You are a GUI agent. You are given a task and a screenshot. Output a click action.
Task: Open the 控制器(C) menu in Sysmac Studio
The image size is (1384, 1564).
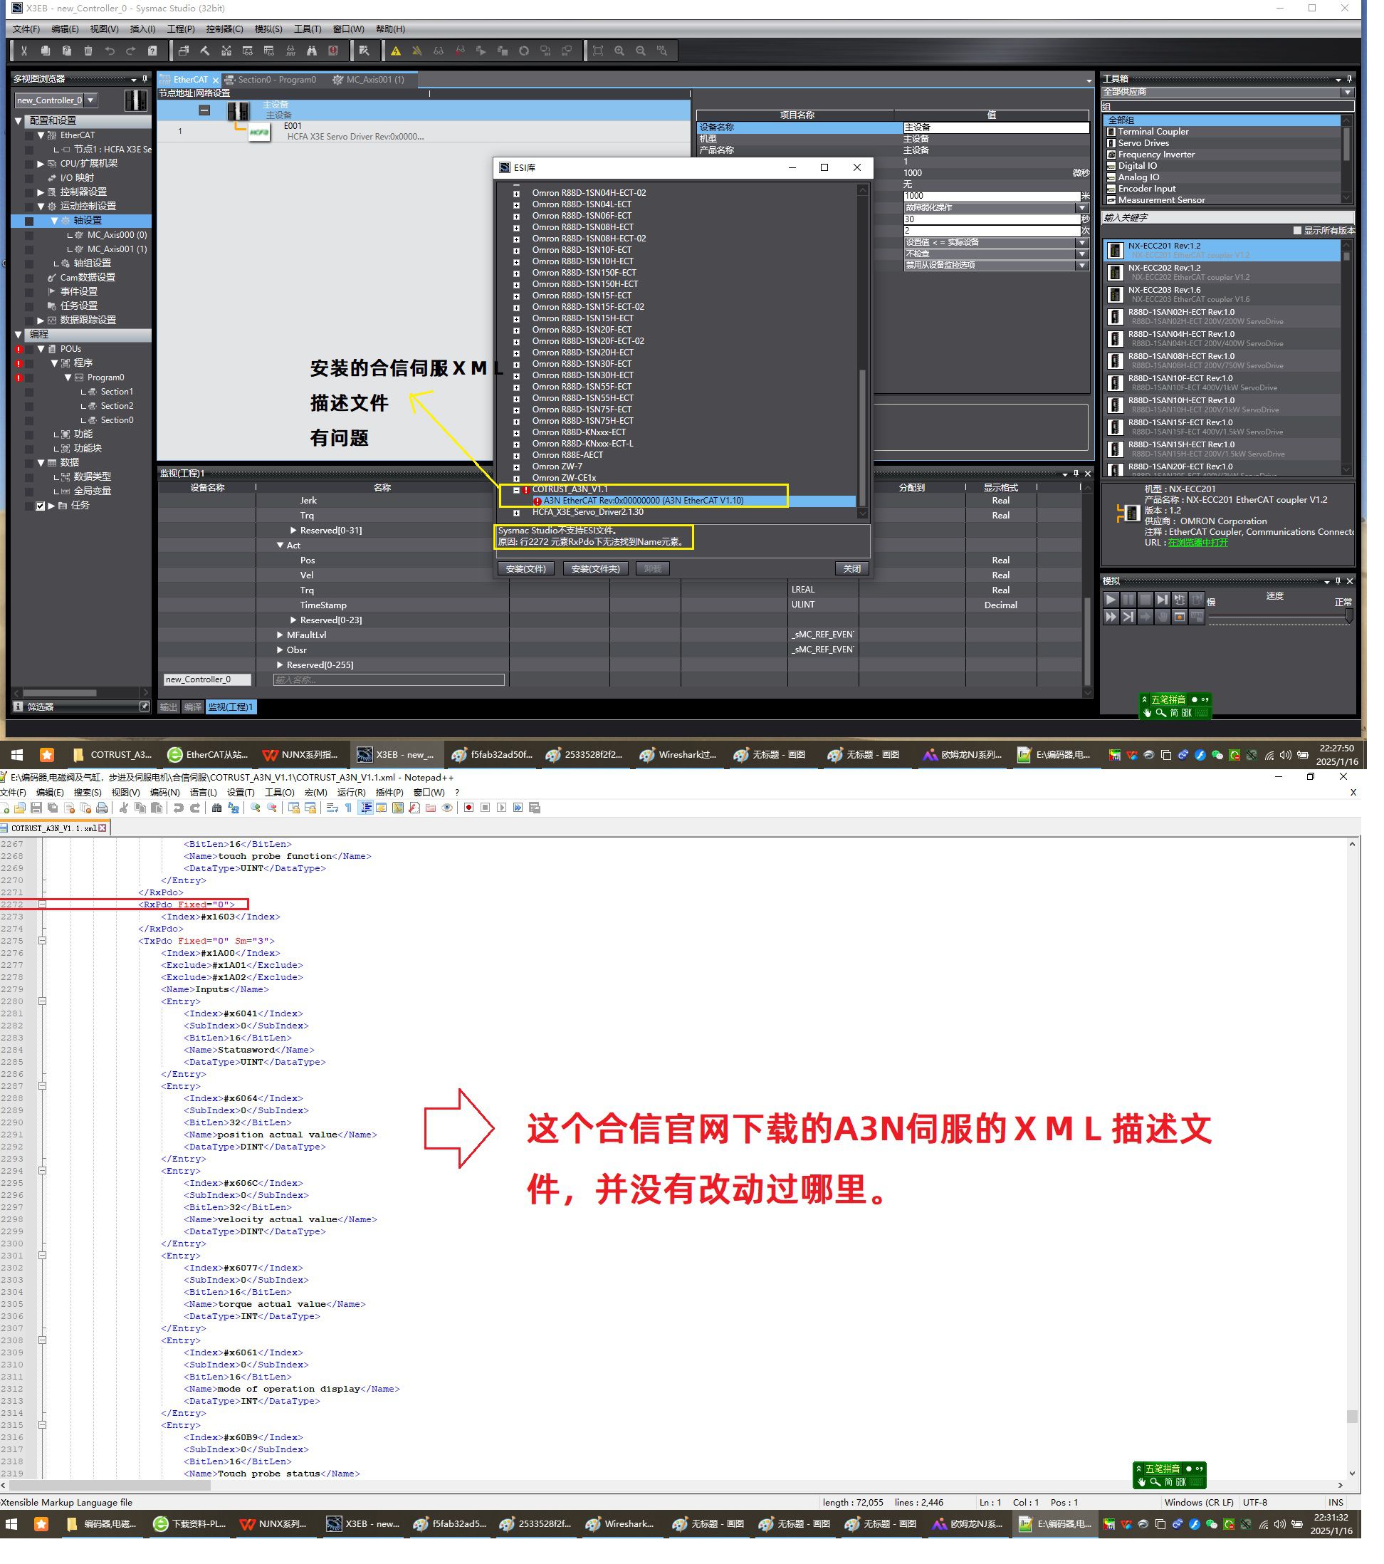pos(224,29)
